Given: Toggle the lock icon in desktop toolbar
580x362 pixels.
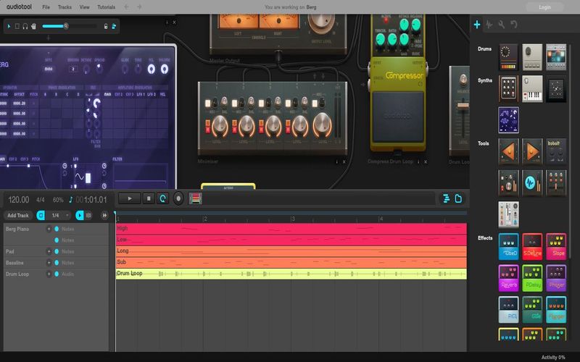Looking at the screenshot, I should click(106, 26).
